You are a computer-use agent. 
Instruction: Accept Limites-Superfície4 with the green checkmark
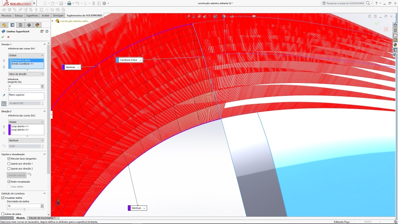pos(3,37)
